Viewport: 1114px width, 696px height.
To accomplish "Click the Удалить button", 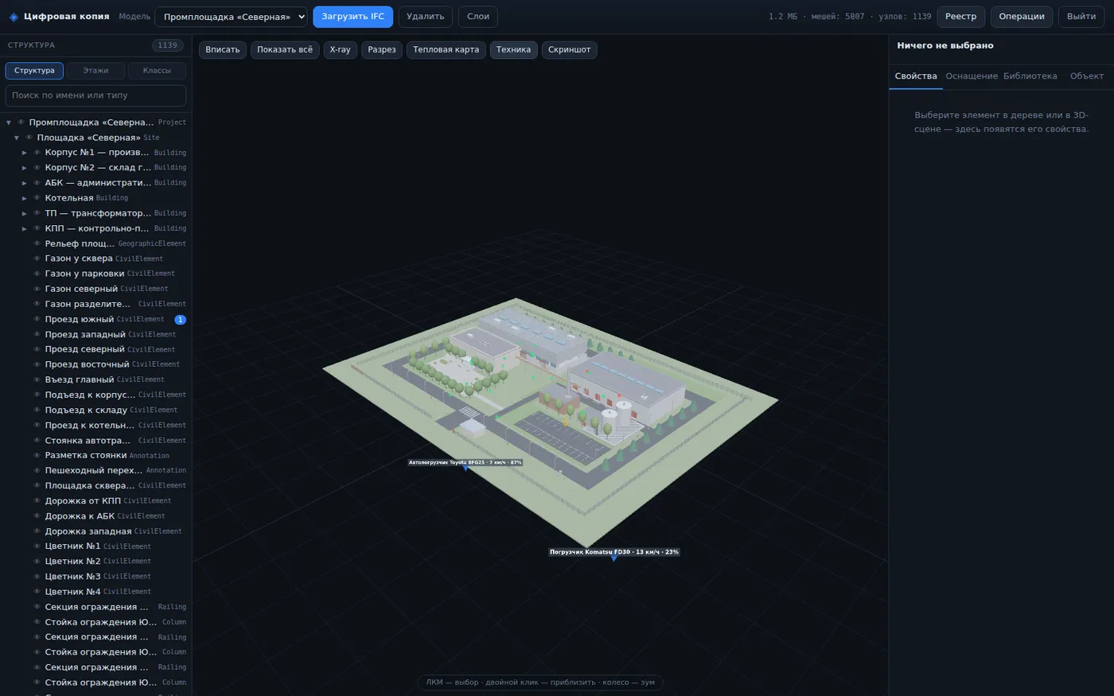I will pos(426,17).
